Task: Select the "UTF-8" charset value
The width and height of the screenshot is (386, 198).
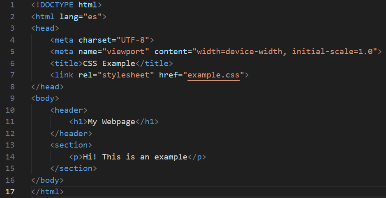Action: coord(133,40)
